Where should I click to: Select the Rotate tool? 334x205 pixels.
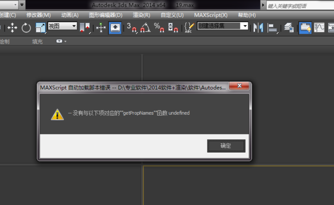point(26,28)
